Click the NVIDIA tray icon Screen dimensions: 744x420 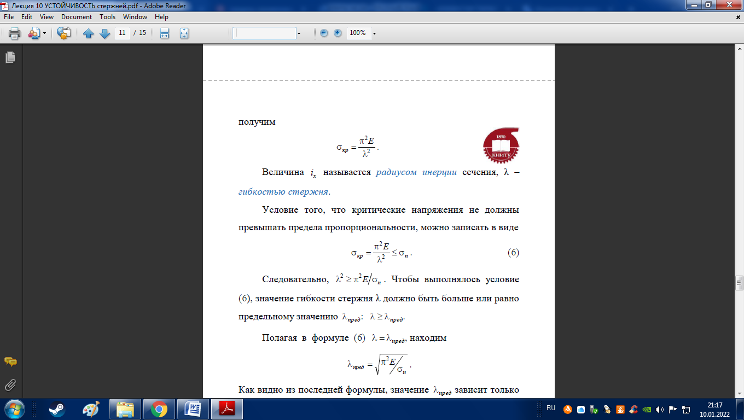[x=646, y=409]
